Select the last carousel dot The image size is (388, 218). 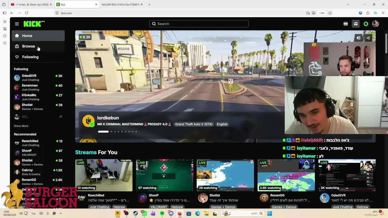(x=136, y=132)
